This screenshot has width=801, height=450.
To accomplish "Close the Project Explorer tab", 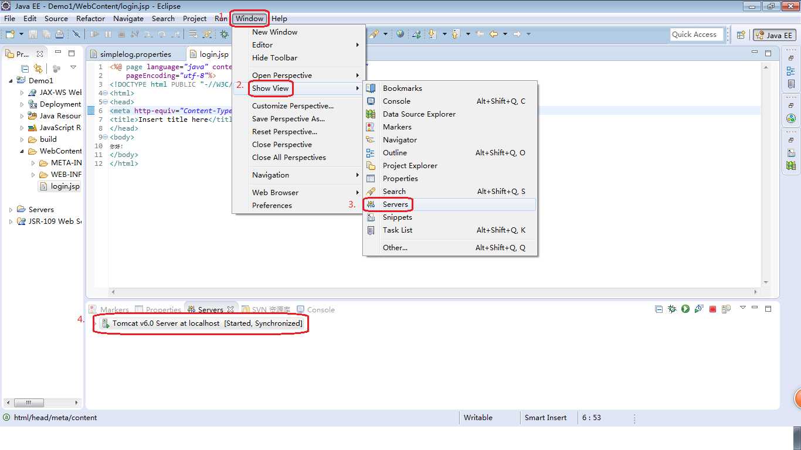I will (40, 54).
